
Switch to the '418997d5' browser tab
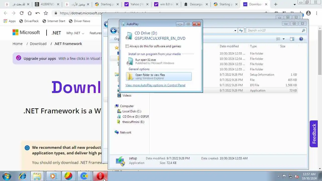48,4
